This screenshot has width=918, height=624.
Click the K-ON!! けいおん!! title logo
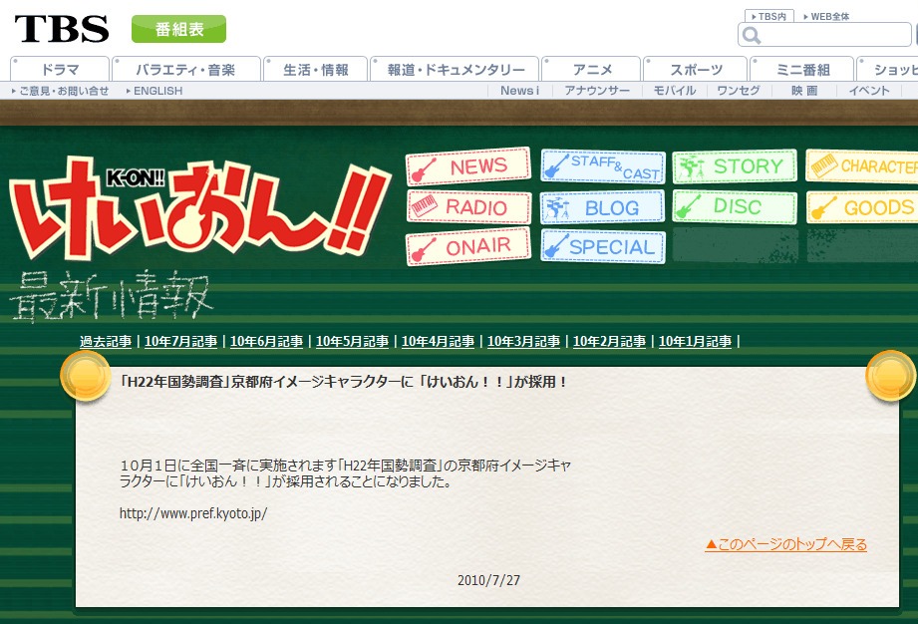[x=199, y=207]
